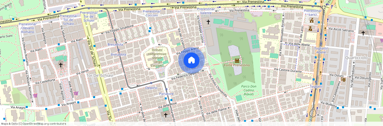
Task: Select the Forte Prenestino castle icon
Action: pos(237,60)
